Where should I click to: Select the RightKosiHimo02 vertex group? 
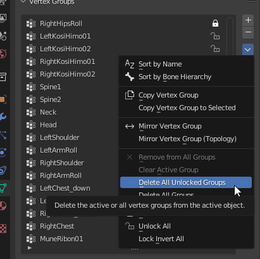coord(68,74)
